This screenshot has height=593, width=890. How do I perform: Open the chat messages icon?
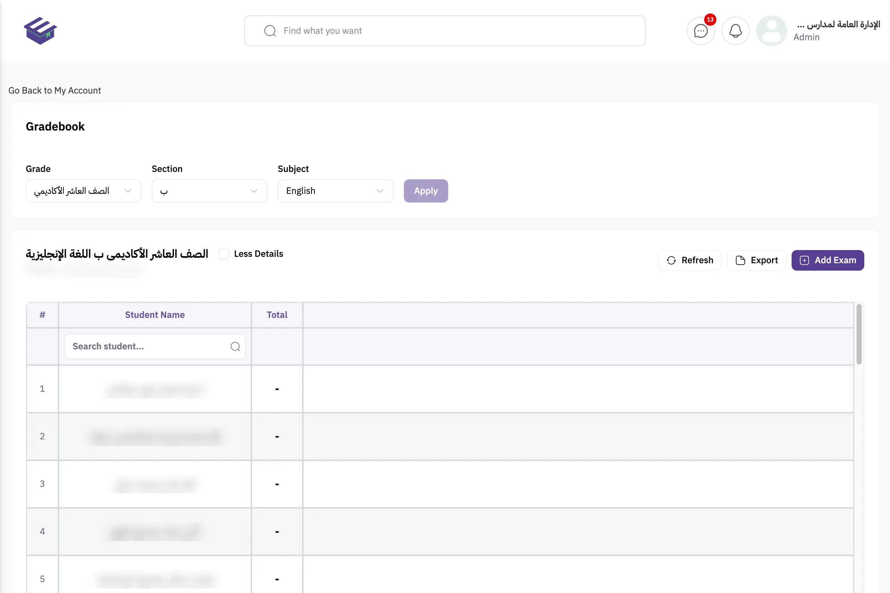coord(701,31)
